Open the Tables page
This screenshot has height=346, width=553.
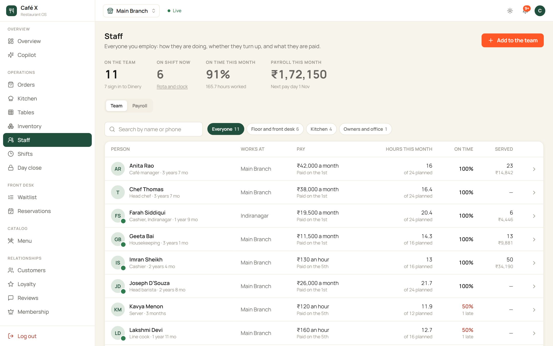(47, 113)
